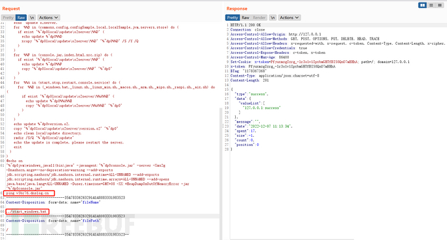
Task: Click the "size":-1 JSON line
Action: point(244,136)
